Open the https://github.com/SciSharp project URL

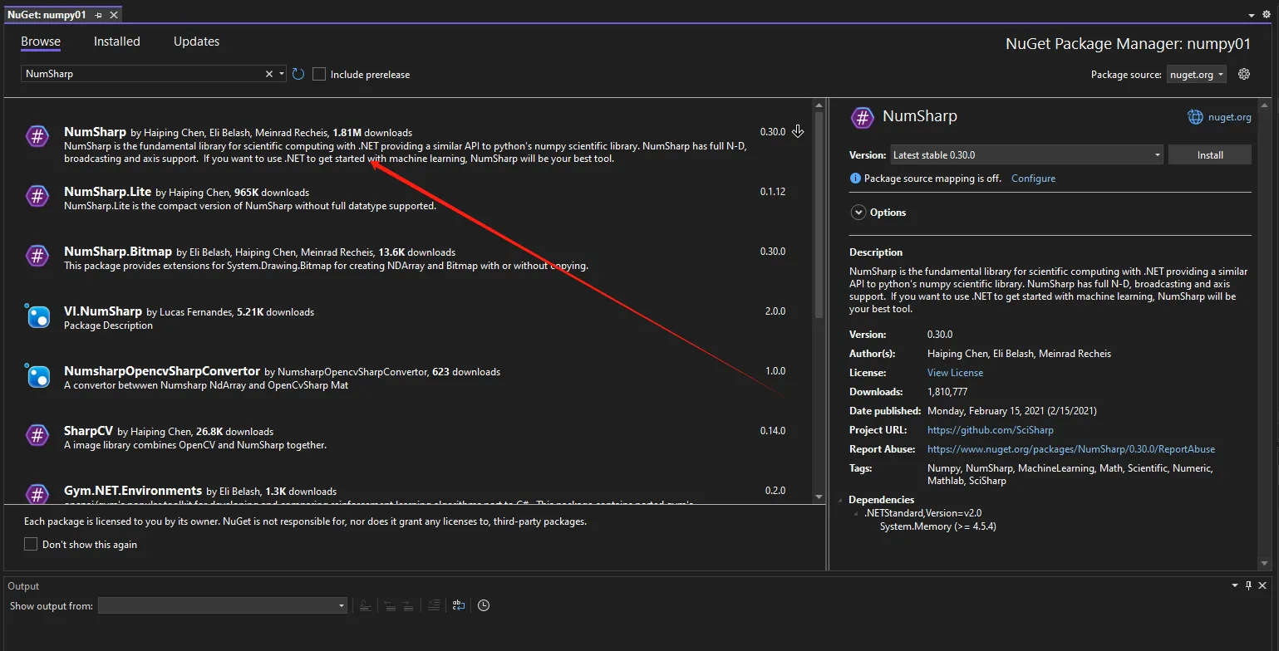(x=990, y=430)
